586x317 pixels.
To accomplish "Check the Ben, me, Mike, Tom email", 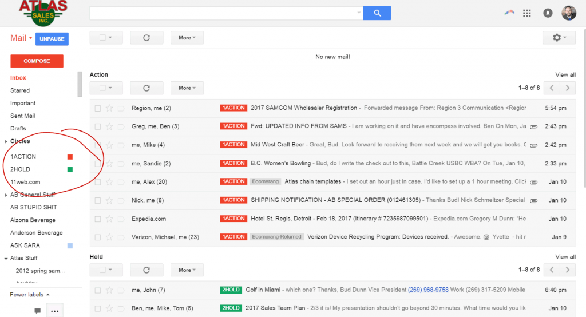I will point(97,308).
